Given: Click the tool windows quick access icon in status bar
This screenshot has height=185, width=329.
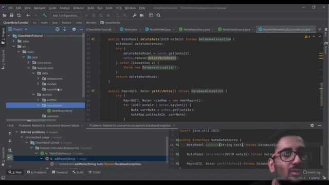Looking at the screenshot, I should point(3,178).
